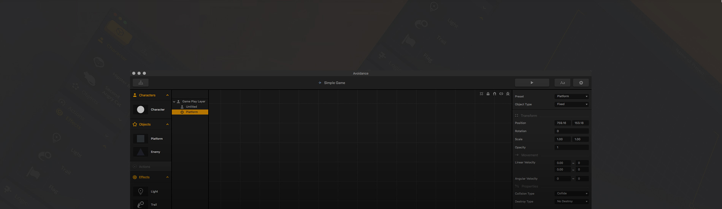Screen dimensions: 722x209
Task: Collapse the Game Play Layer tree node
Action: (x=174, y=101)
